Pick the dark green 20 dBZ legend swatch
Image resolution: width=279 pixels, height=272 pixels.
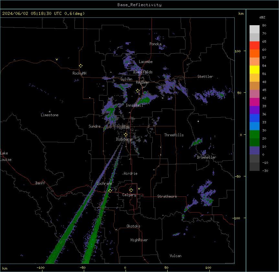[x=254, y=142]
